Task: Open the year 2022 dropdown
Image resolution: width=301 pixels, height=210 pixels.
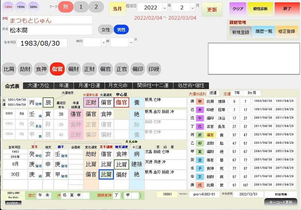Action: tap(164, 8)
